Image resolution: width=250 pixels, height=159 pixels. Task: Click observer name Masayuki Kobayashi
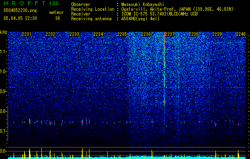tap(142, 5)
